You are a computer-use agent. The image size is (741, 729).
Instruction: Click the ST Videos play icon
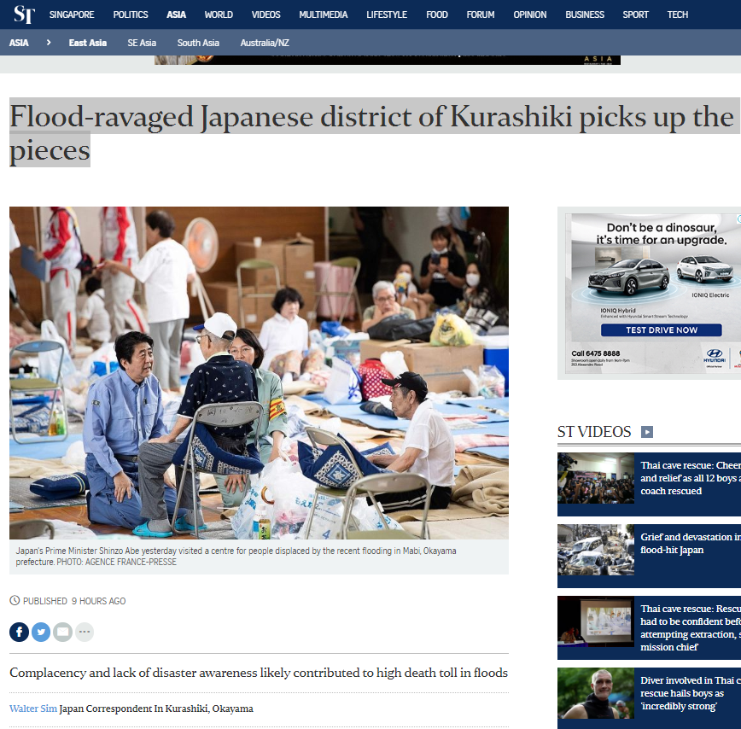click(647, 432)
